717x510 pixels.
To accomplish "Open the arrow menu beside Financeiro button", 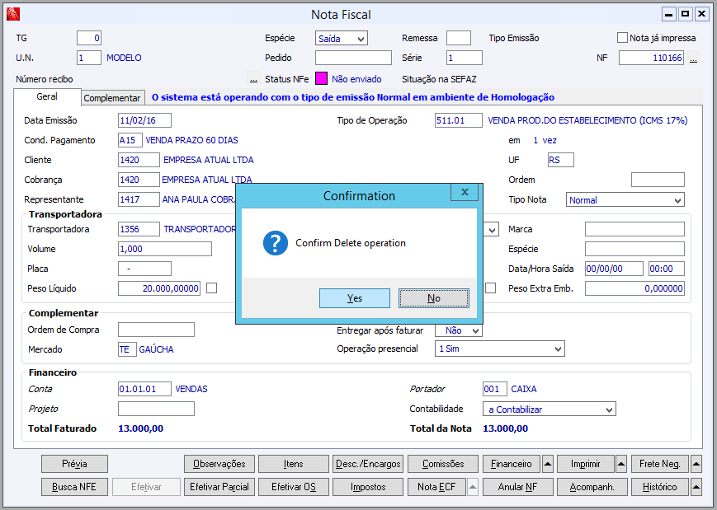I will (549, 464).
